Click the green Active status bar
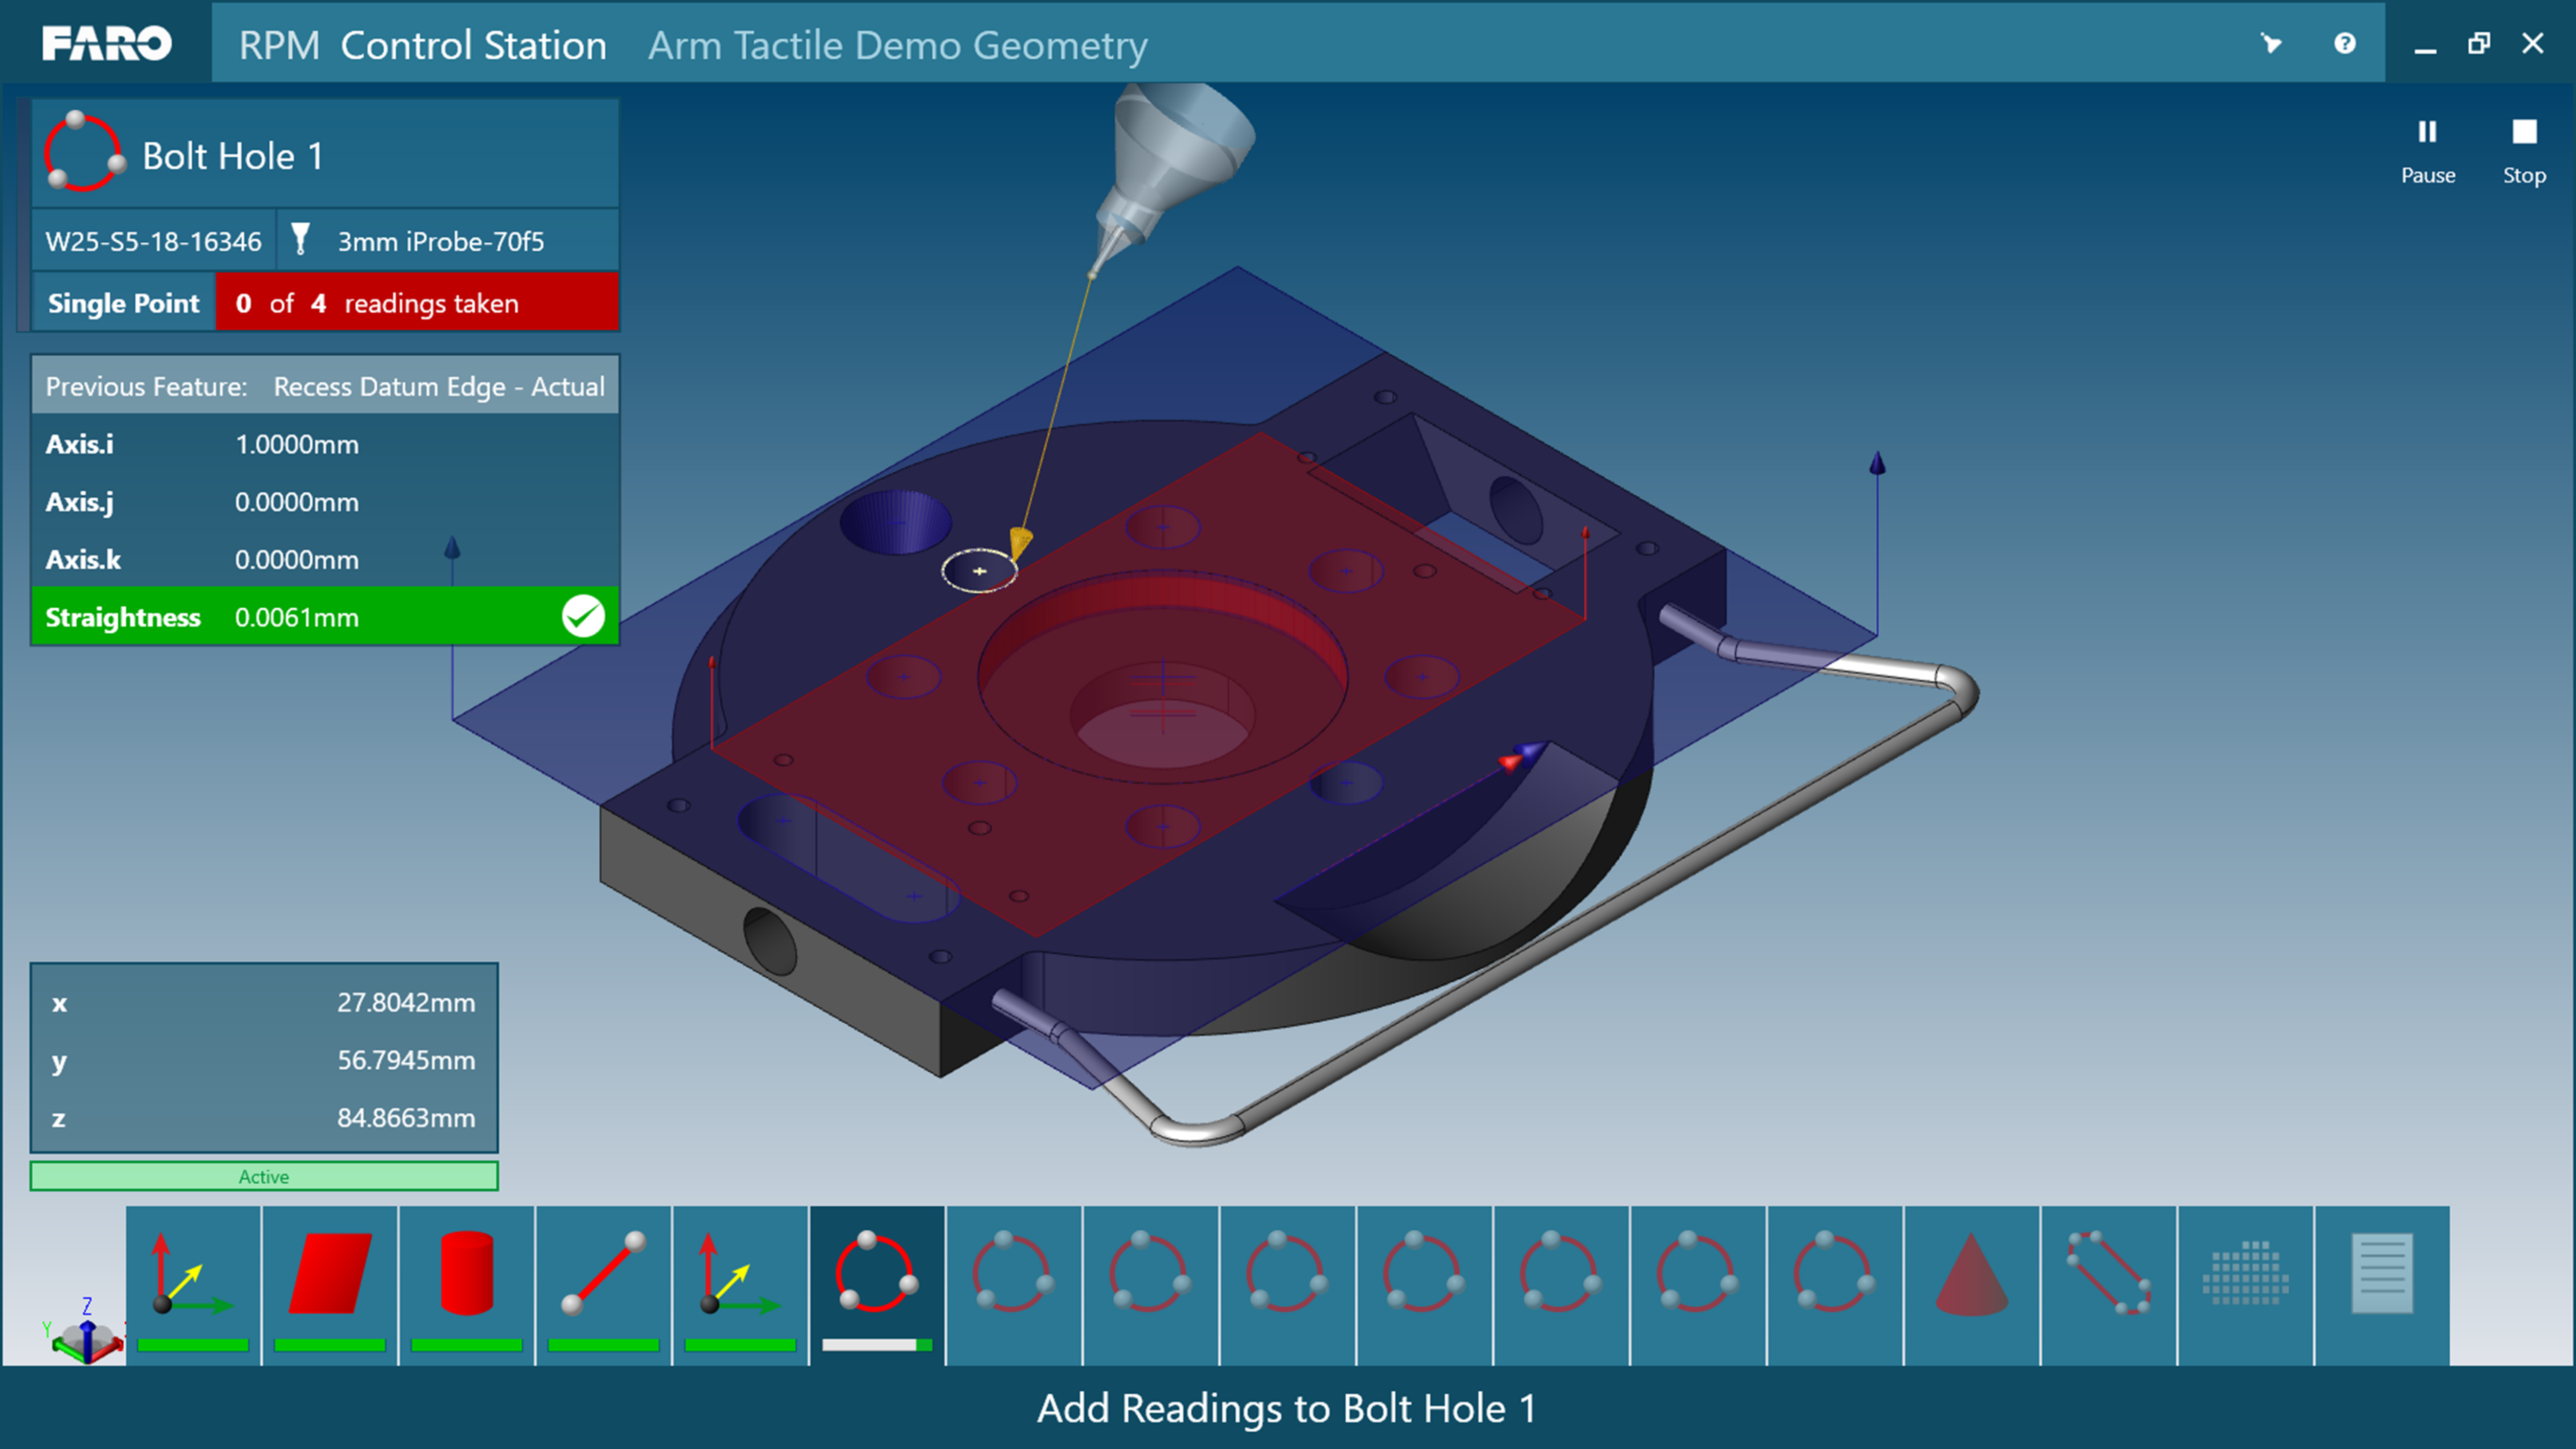Viewport: 2576px width, 1449px height. pyautogui.click(x=264, y=1176)
